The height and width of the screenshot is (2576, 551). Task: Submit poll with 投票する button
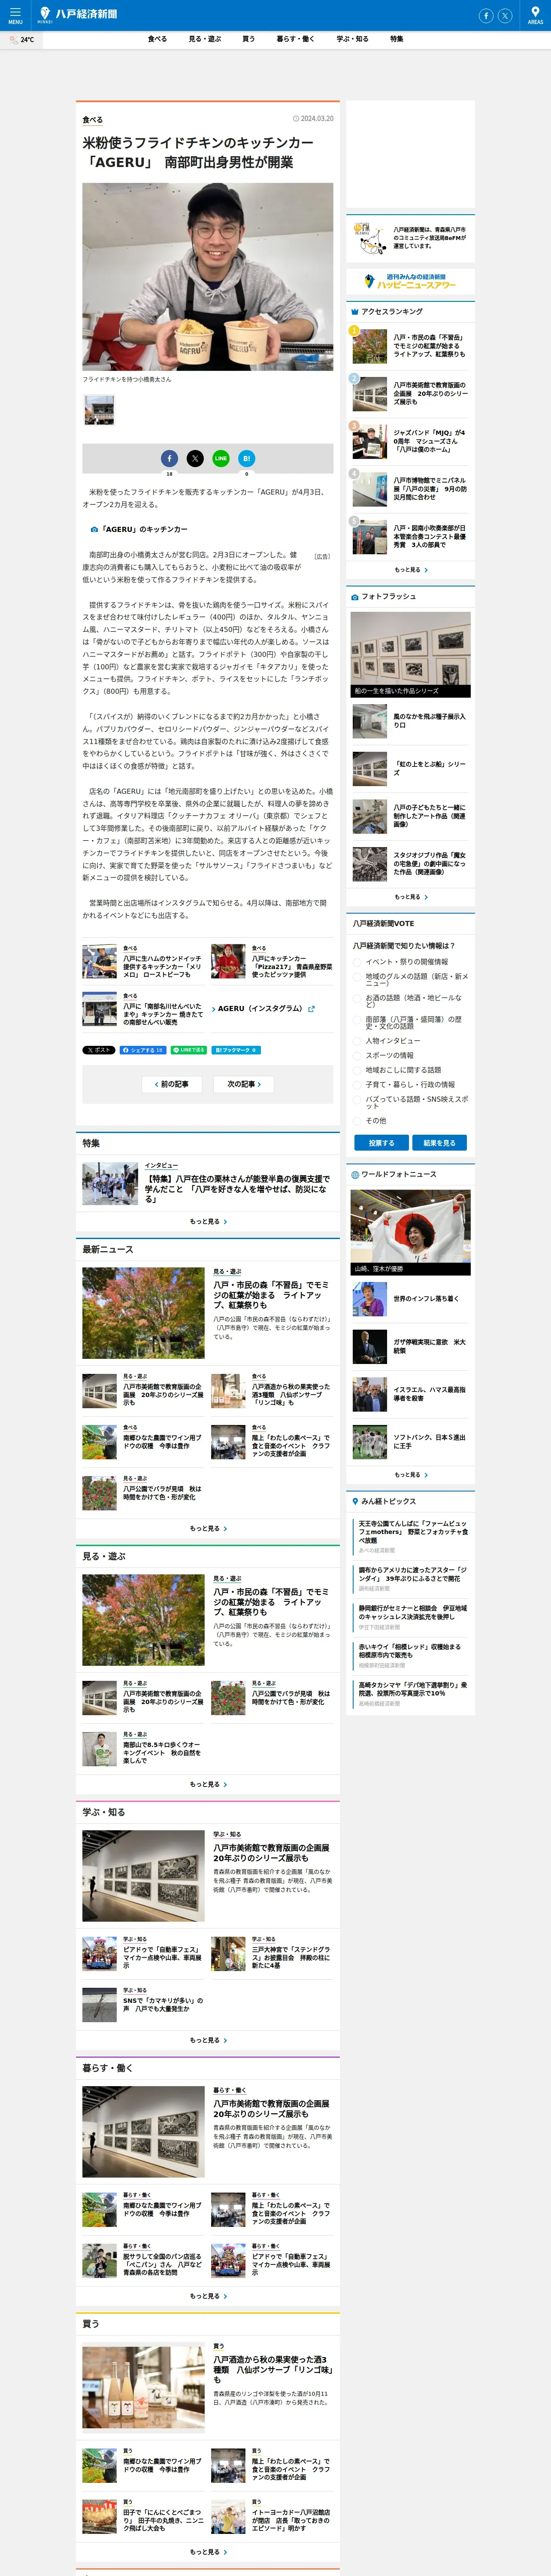tap(381, 1143)
